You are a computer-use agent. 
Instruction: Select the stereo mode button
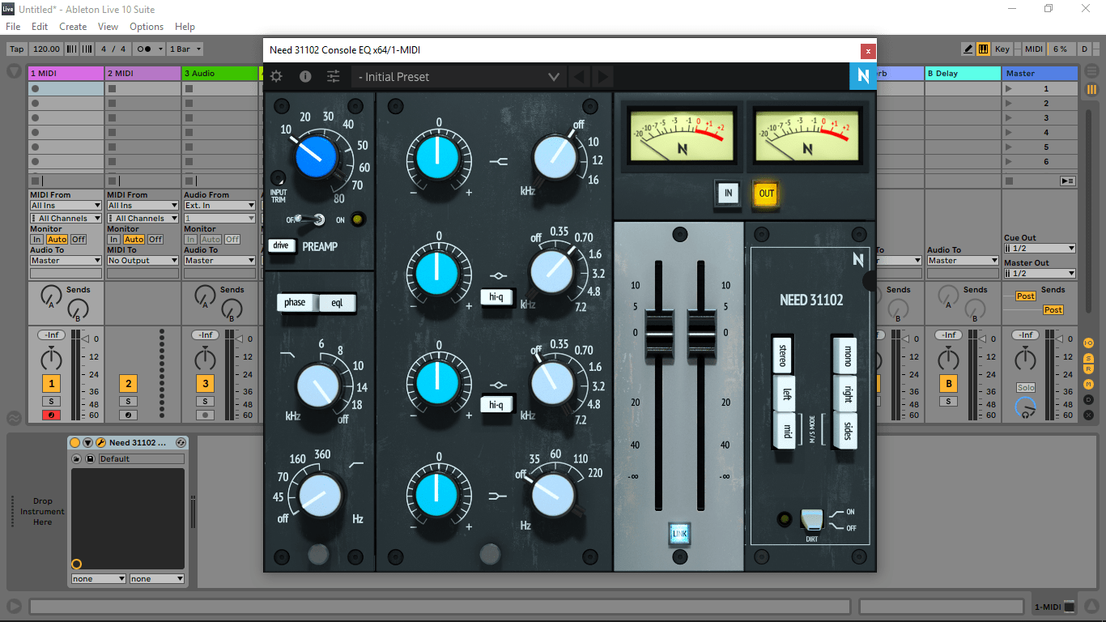click(x=783, y=356)
